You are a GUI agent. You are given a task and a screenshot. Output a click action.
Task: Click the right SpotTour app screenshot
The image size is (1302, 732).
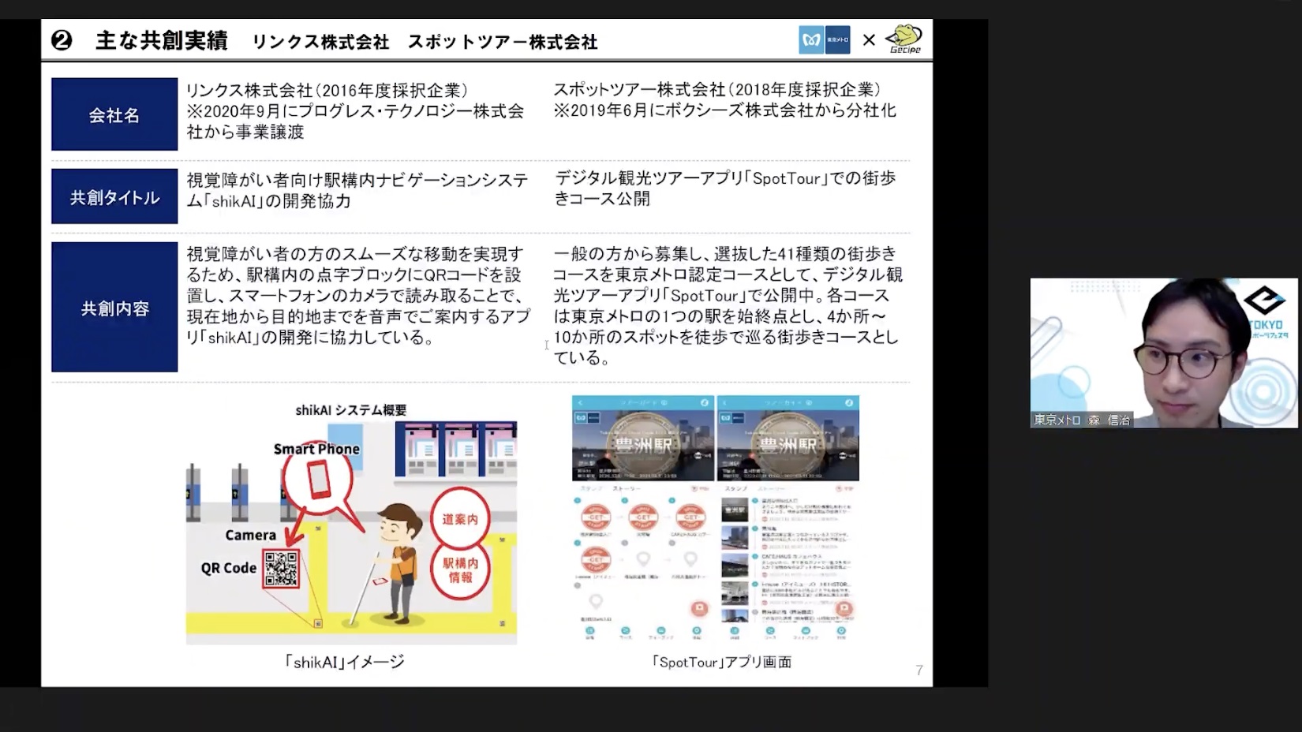coord(788,518)
